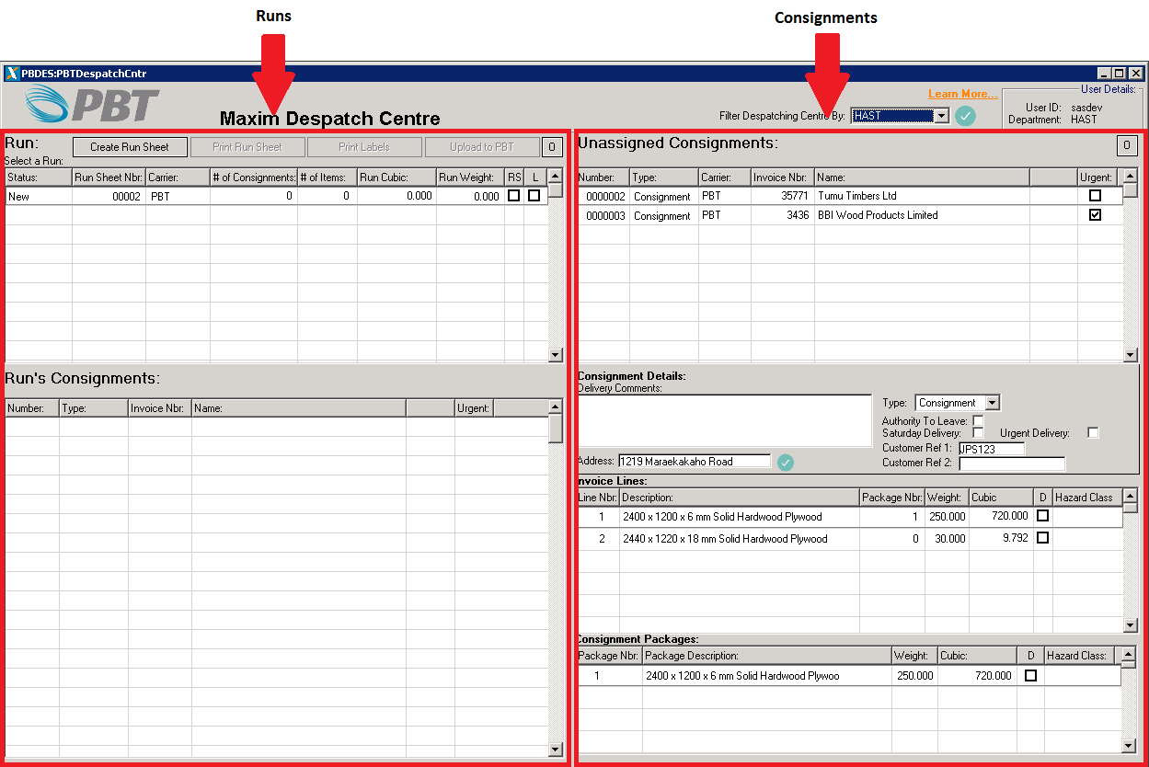
Task: Click the empty Customer Ref 2 field
Action: click(1012, 464)
